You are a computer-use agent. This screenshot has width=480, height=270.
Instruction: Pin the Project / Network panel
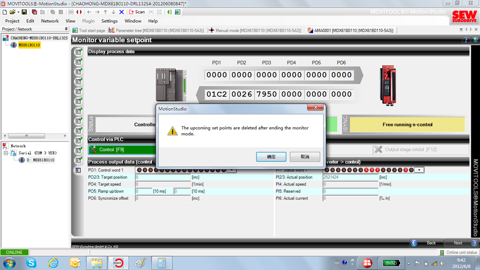pyautogui.click(x=66, y=29)
